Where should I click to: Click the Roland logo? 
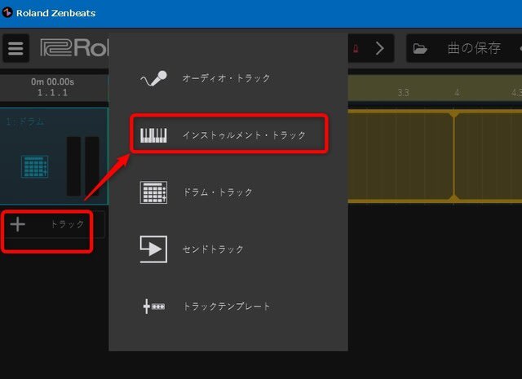[74, 48]
